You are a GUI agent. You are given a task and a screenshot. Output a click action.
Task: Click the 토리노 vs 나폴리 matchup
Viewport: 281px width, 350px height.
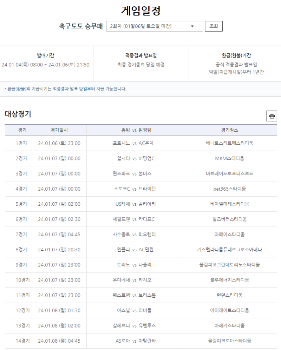(134, 265)
